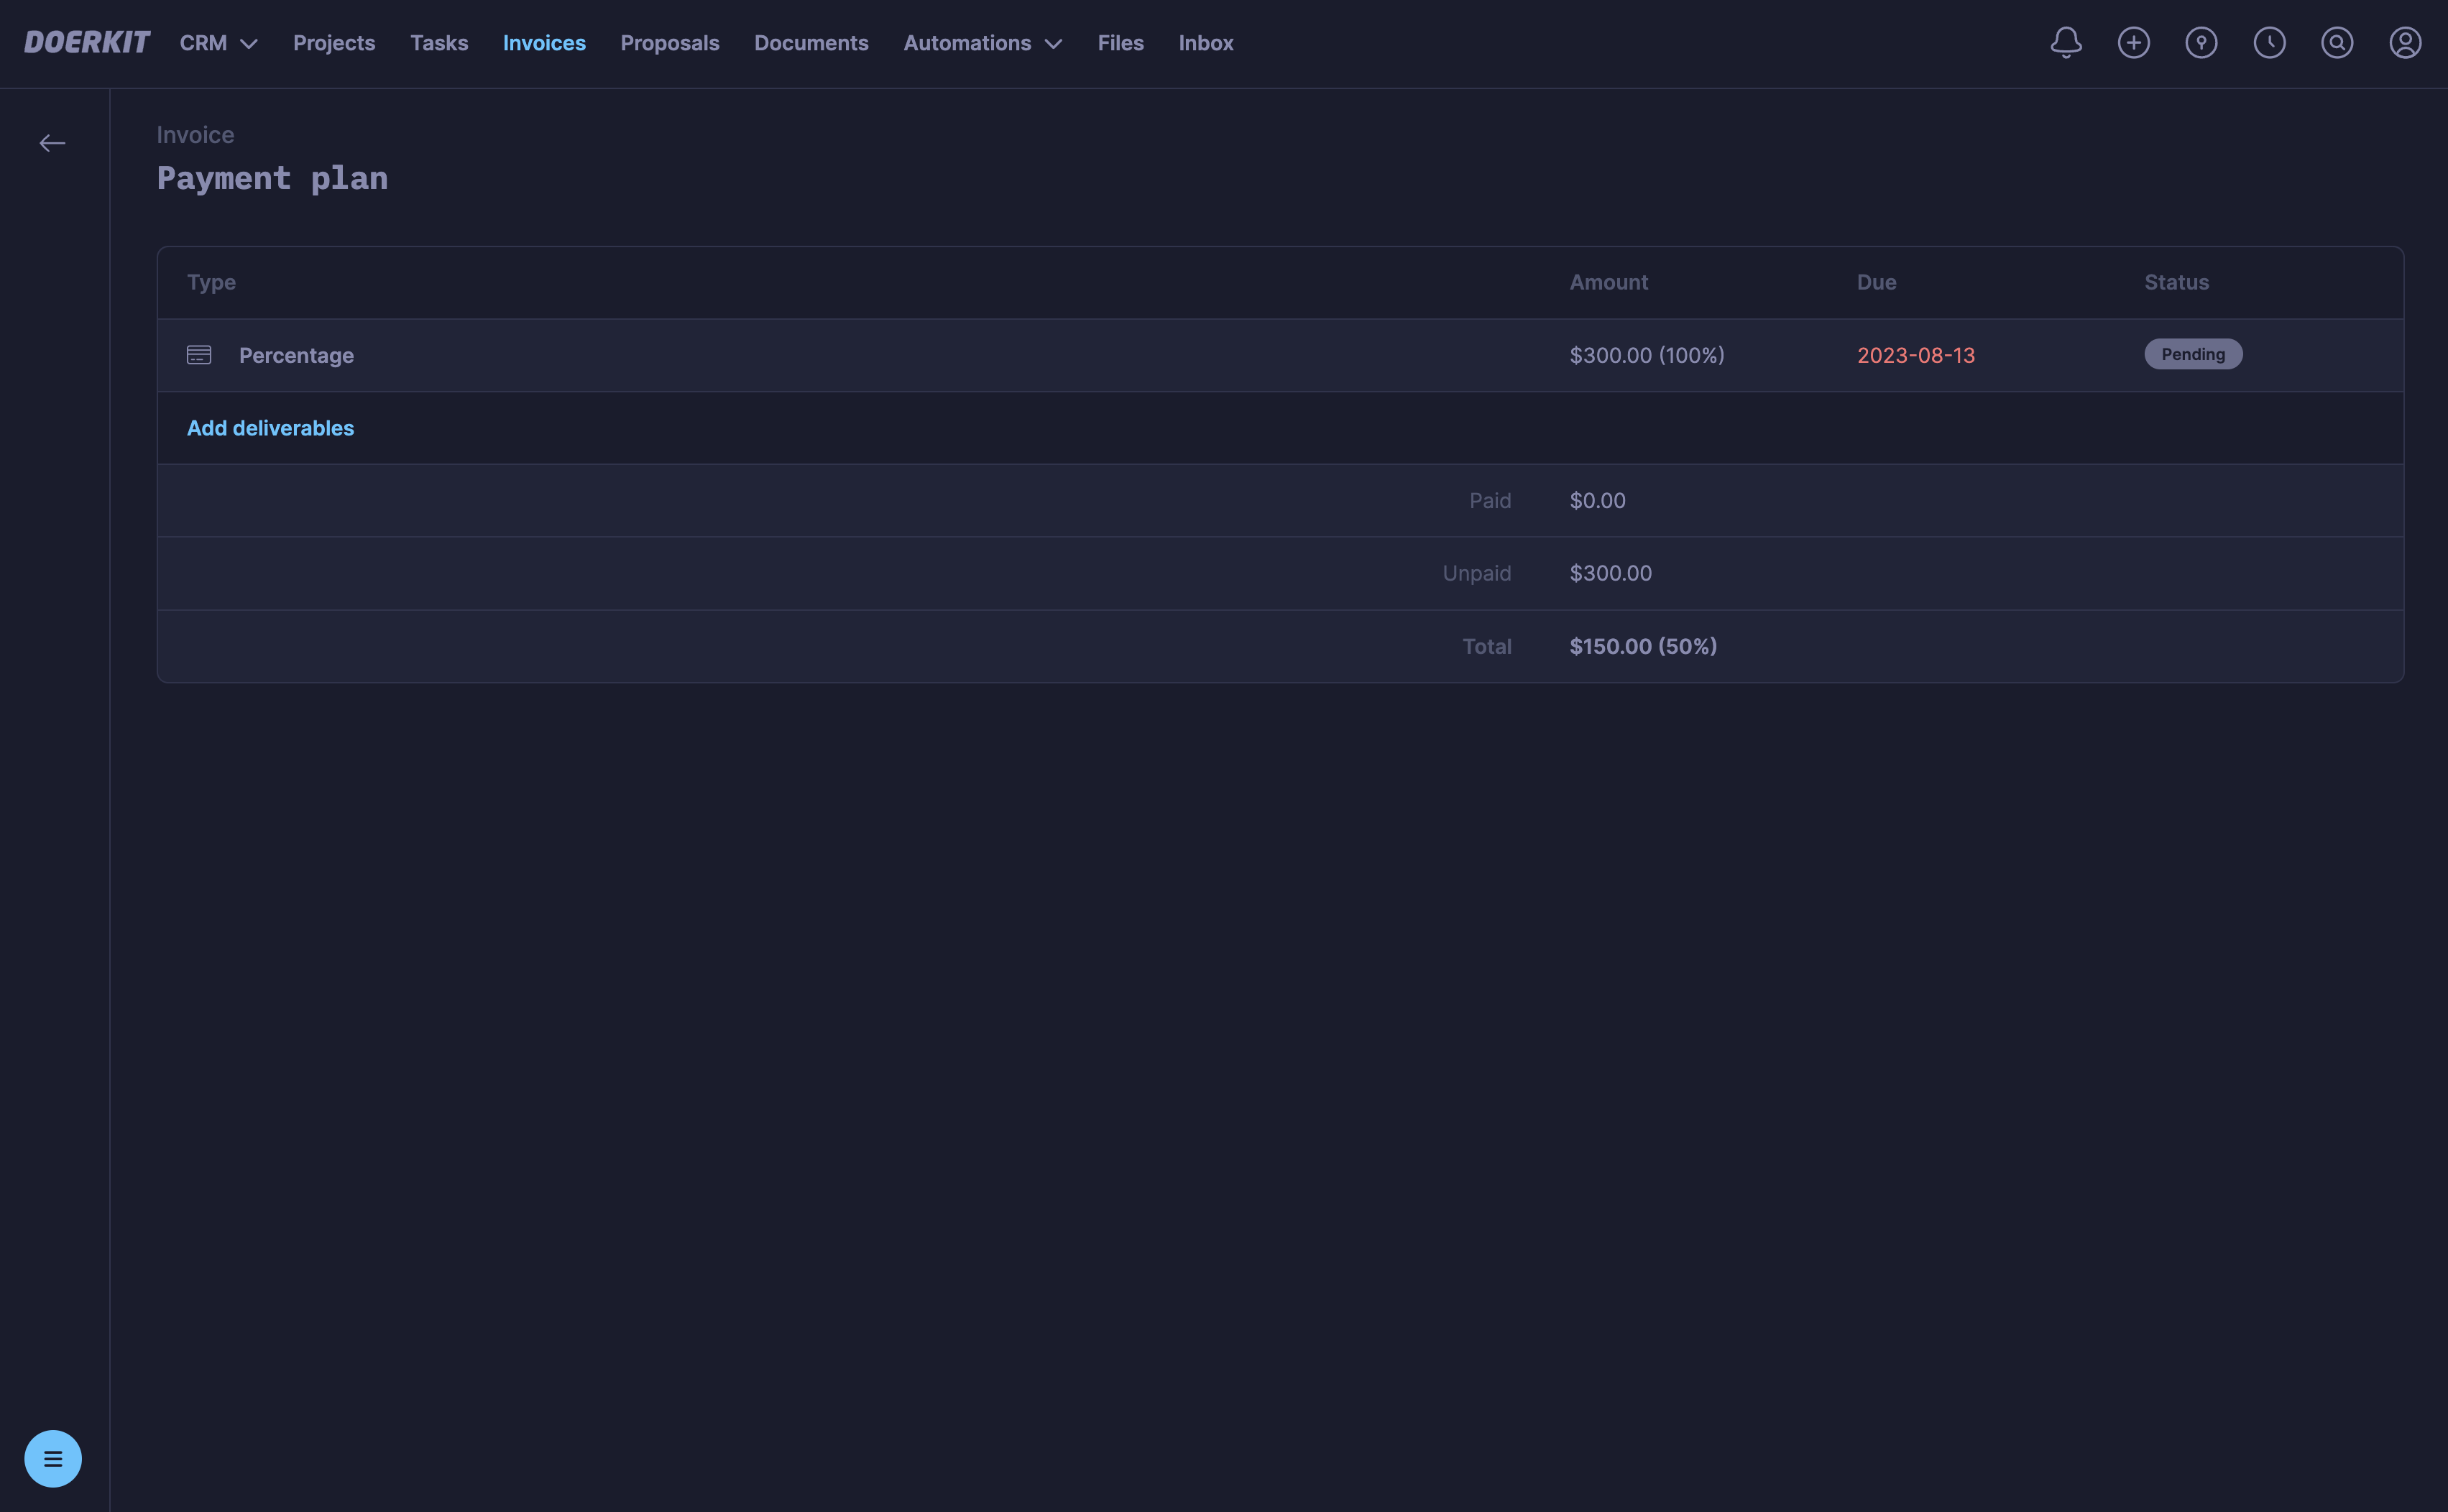The image size is (2448, 1512).
Task: Click the Percentage payment row
Action: click(x=296, y=354)
